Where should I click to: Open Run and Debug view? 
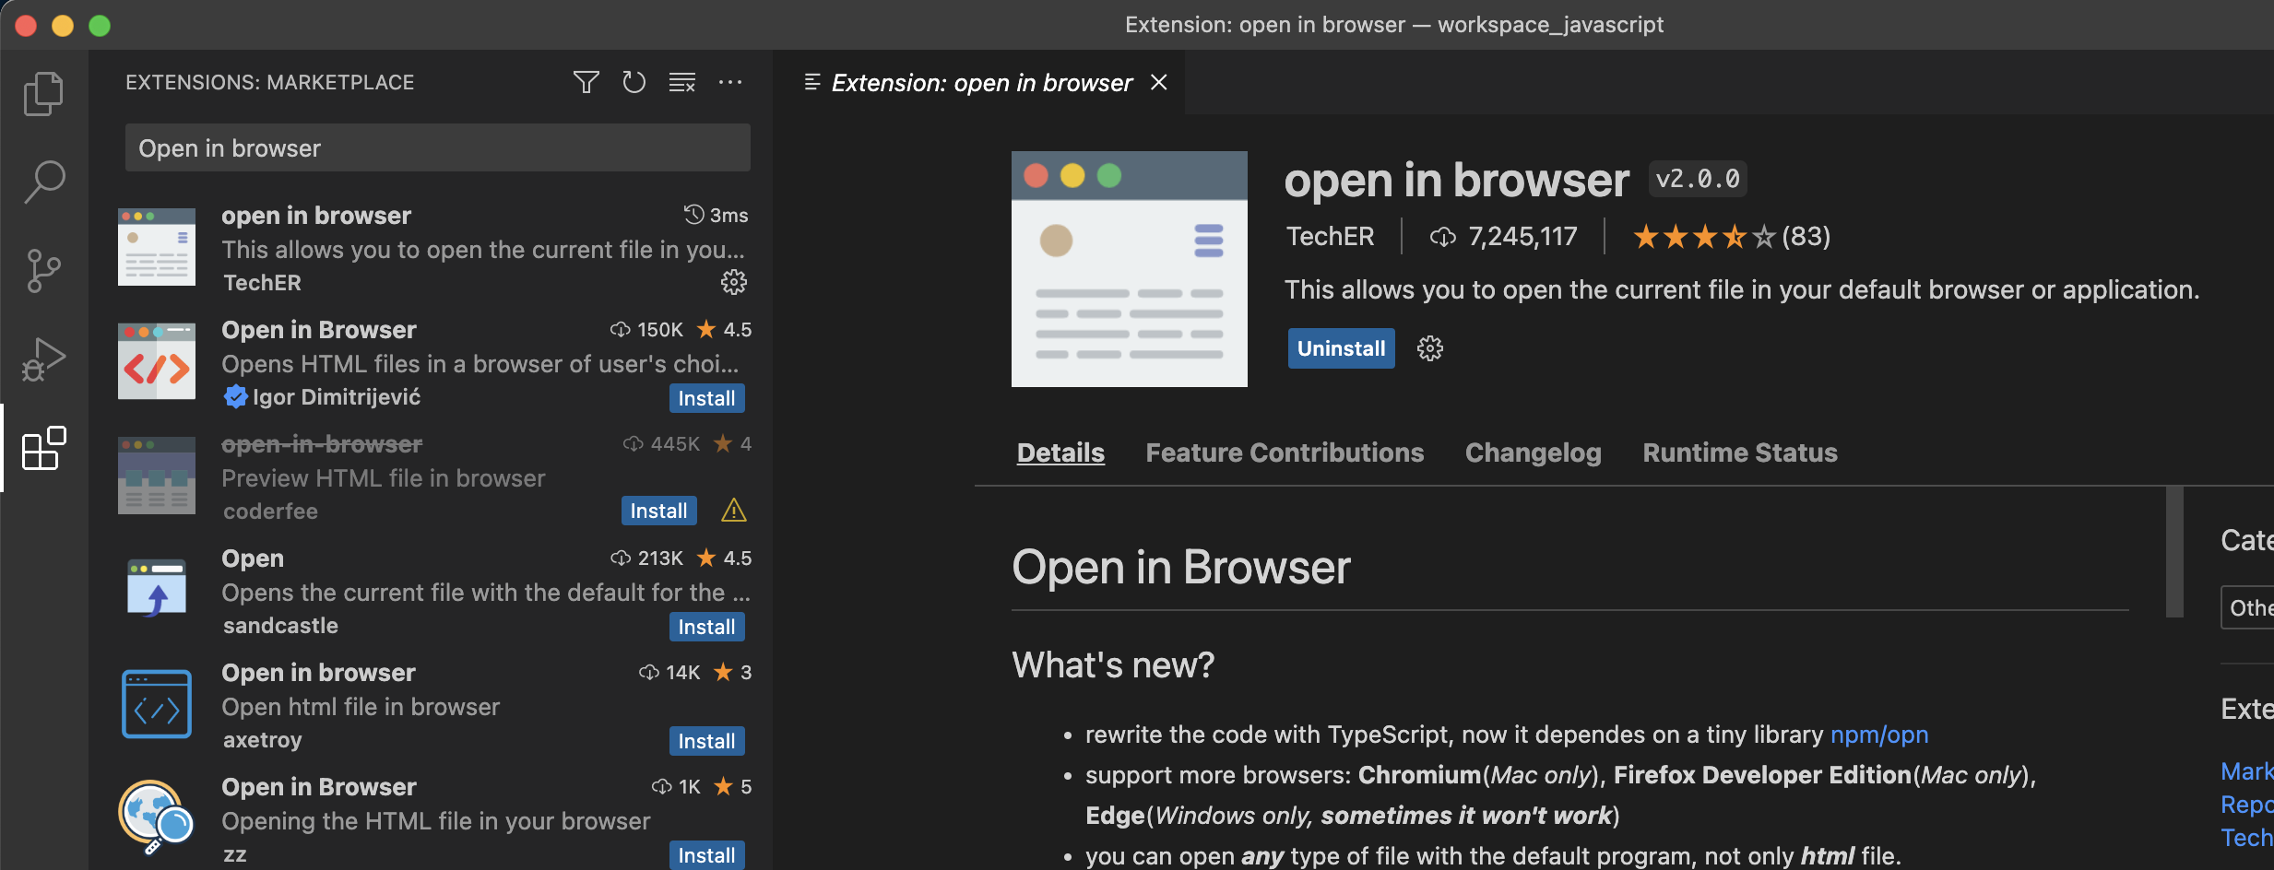click(x=43, y=359)
